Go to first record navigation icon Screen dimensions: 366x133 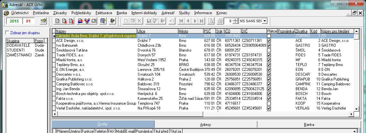181,21
